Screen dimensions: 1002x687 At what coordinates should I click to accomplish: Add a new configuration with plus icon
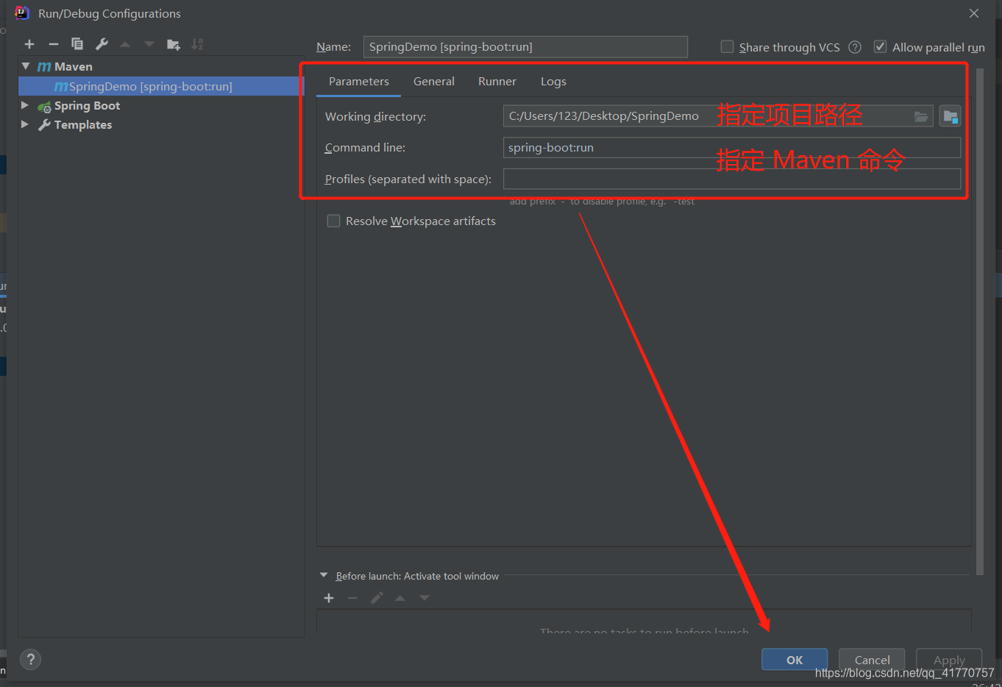click(29, 44)
